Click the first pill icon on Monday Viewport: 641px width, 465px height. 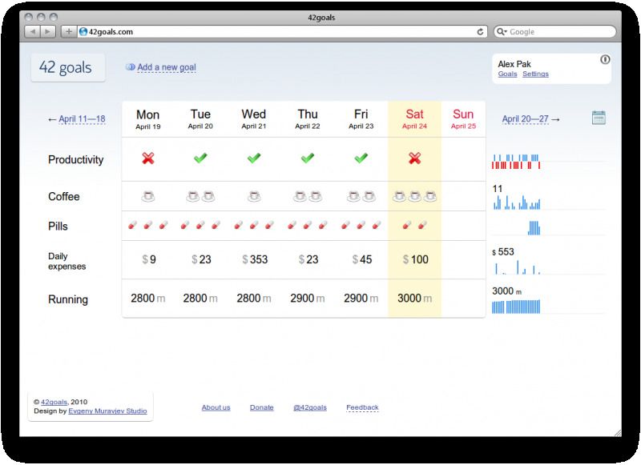click(132, 226)
